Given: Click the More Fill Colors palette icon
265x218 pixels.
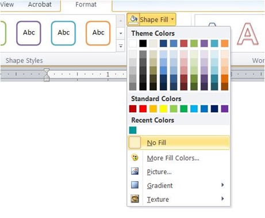Looking at the screenshot, I should coord(135,158).
